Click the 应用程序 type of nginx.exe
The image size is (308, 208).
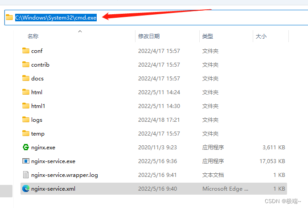click(x=213, y=147)
